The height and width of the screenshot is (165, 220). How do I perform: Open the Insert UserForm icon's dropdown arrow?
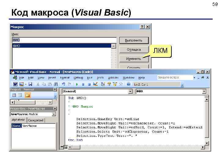tap(26, 84)
